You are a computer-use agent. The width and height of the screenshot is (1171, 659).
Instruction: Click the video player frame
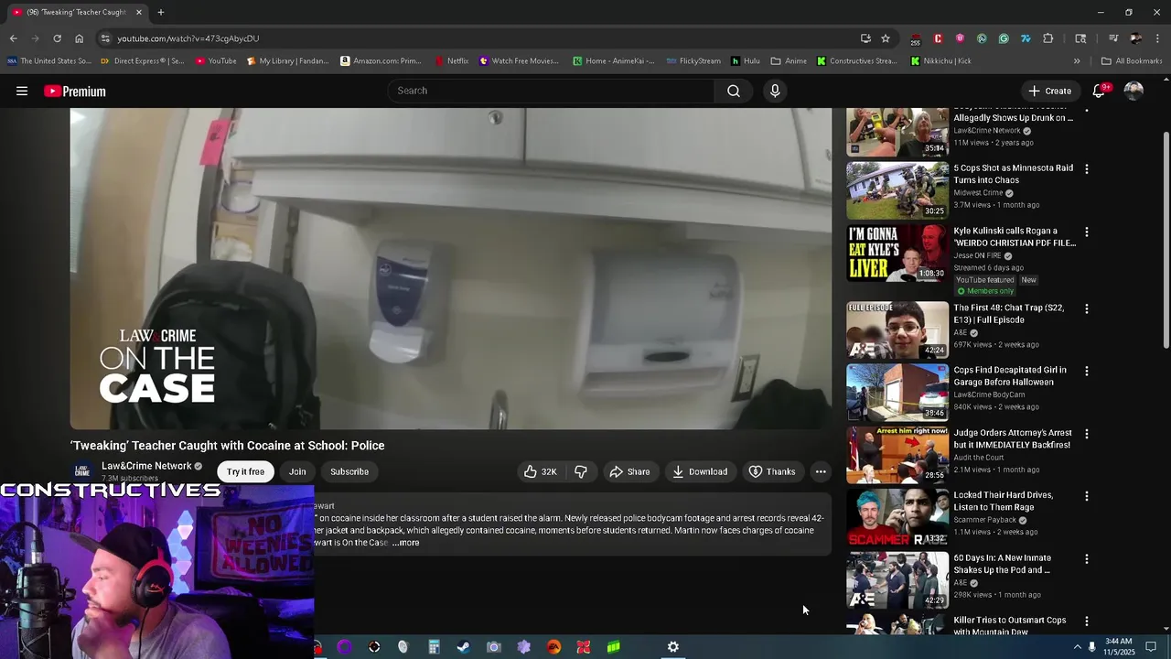click(451, 269)
